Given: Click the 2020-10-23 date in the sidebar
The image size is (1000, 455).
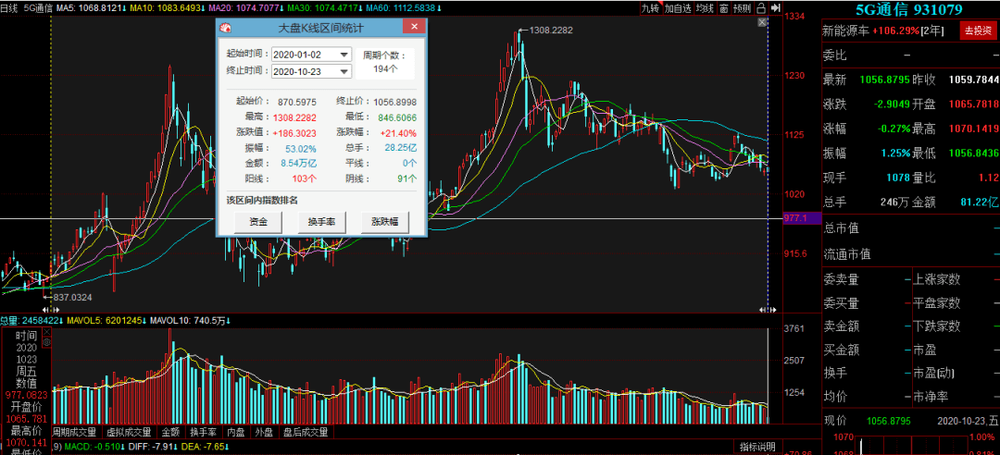Looking at the screenshot, I should [x=968, y=421].
